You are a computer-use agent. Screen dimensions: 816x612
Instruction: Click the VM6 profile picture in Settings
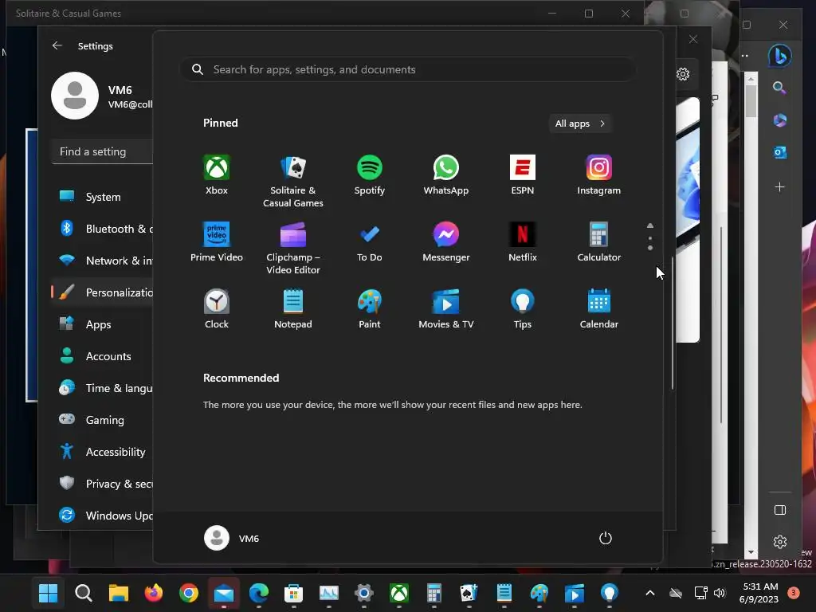(x=75, y=96)
